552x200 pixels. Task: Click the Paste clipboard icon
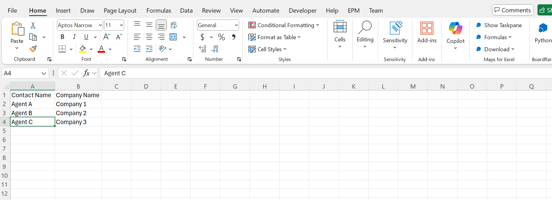17,29
